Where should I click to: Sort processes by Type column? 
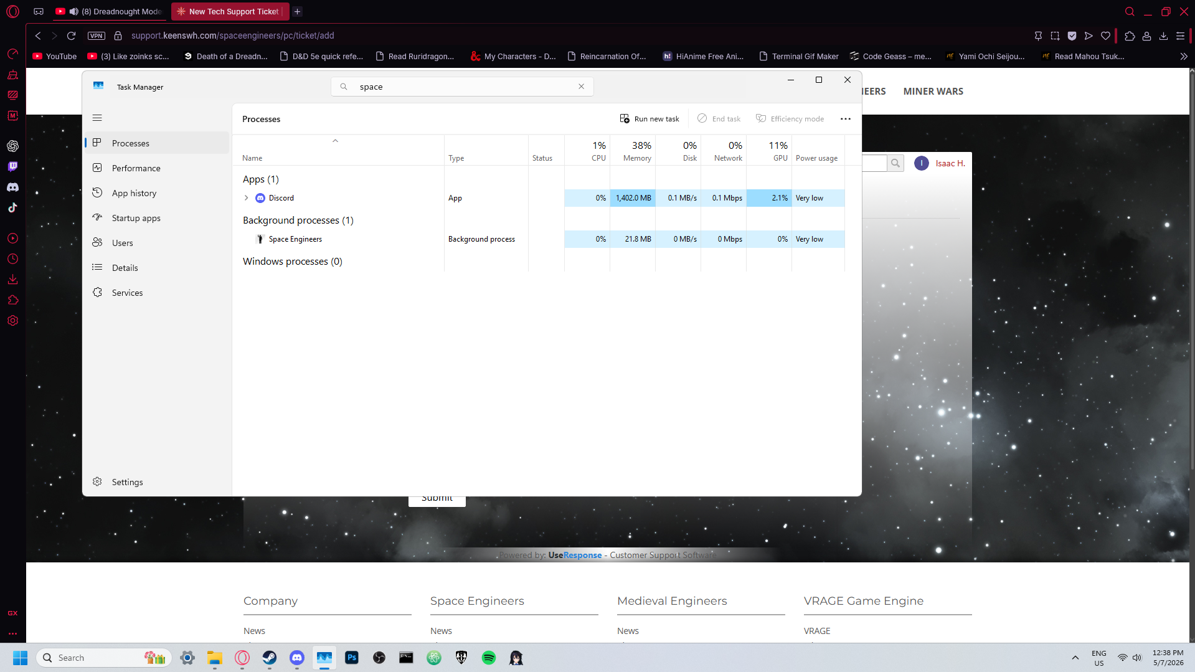[x=486, y=151]
